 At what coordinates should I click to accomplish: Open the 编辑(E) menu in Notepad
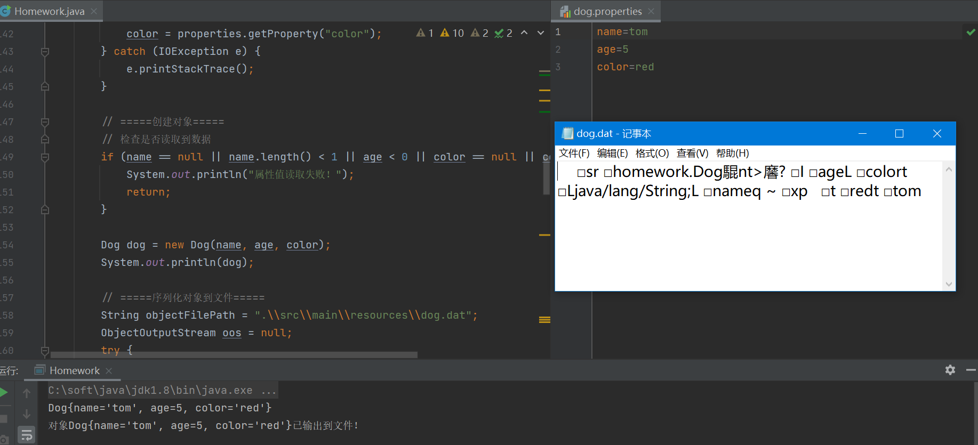click(612, 153)
